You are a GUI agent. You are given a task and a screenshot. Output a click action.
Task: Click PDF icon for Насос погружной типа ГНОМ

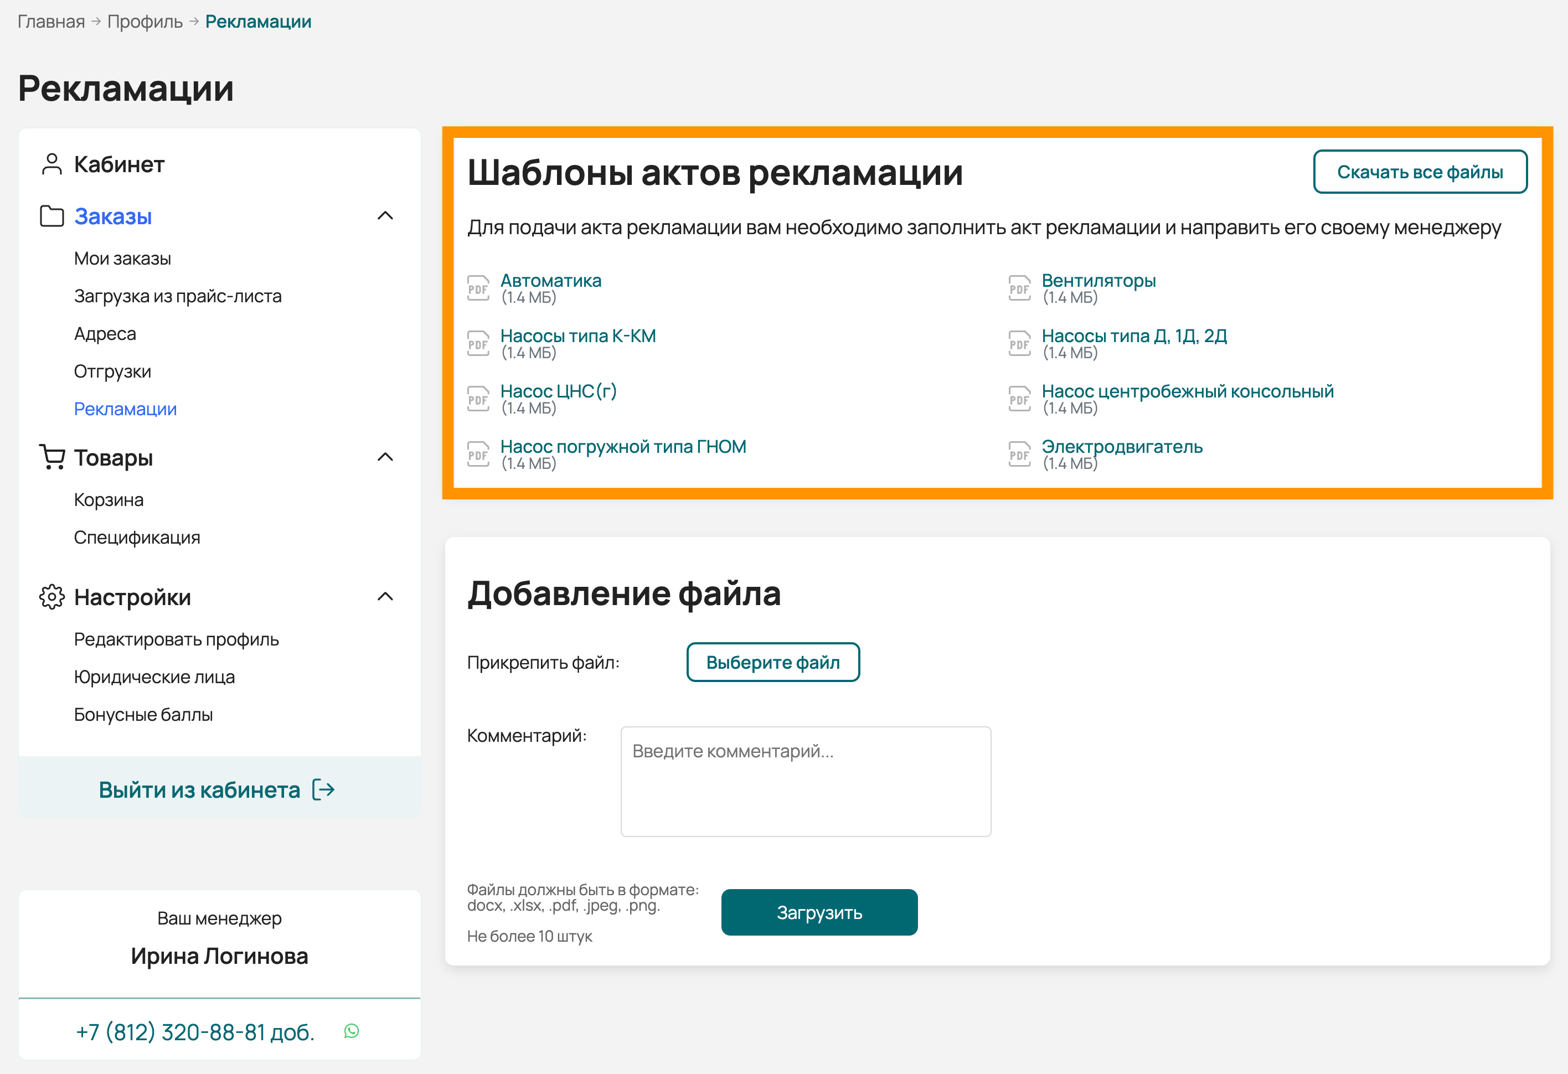tap(478, 454)
